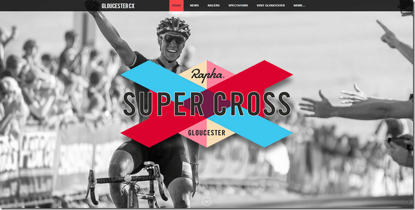Go to the Home nav item
The image size is (415, 210).
[x=176, y=6]
